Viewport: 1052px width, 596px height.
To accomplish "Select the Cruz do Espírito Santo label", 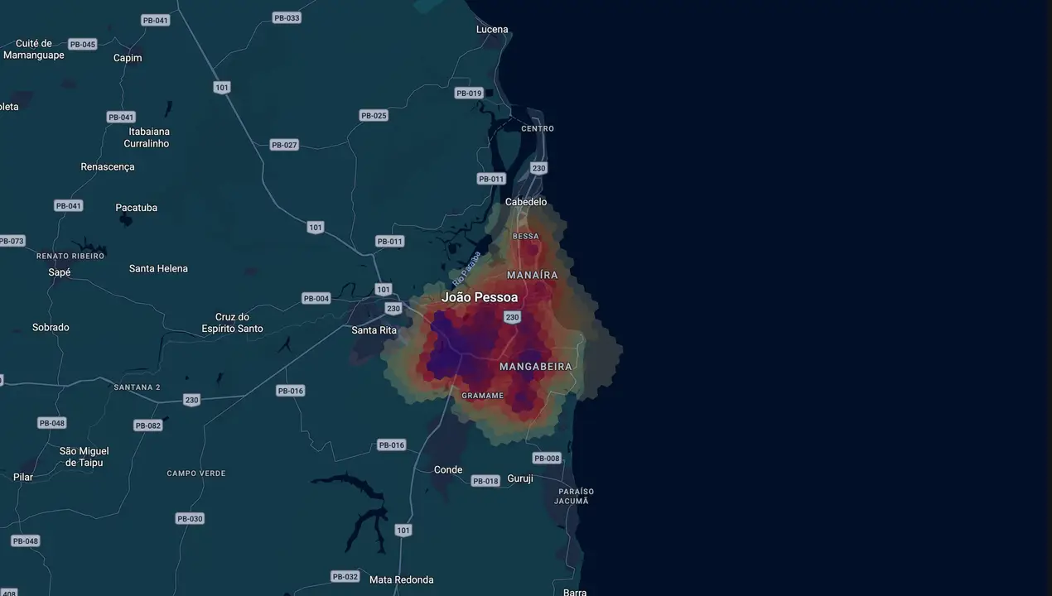I will coord(233,323).
